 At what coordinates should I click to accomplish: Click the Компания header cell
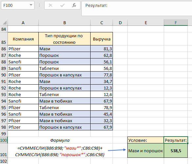click(x=23, y=39)
